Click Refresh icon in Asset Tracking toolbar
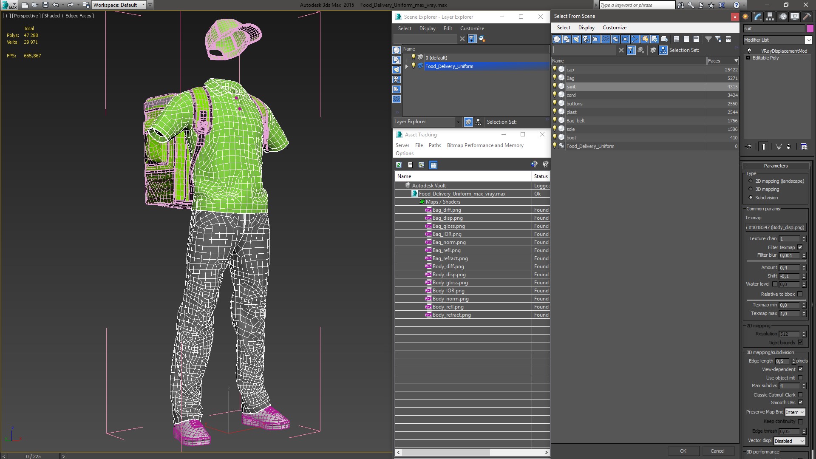Screen dimensions: 816x459 (x=399, y=165)
